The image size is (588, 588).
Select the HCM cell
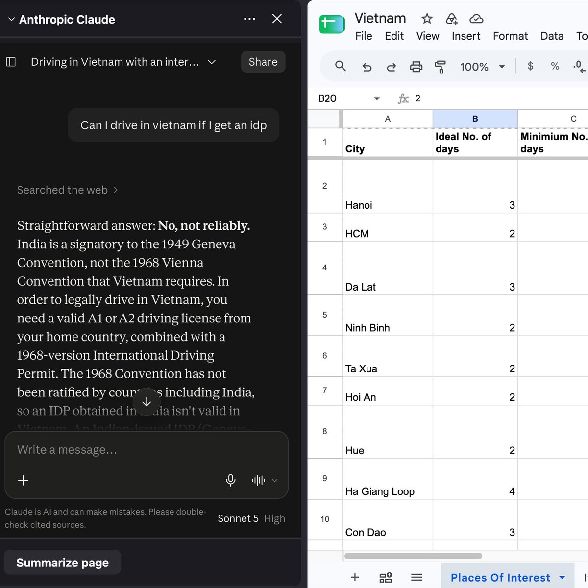(388, 227)
